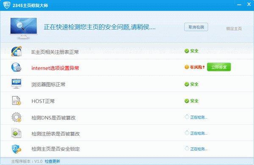Viewport: 254px width, 165px height.
Task: Click green check in HOST正常 row
Action: pos(187,101)
